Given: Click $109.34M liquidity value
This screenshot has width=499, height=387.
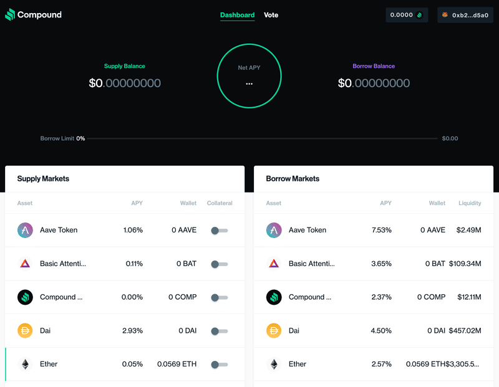Looking at the screenshot, I should (x=465, y=264).
